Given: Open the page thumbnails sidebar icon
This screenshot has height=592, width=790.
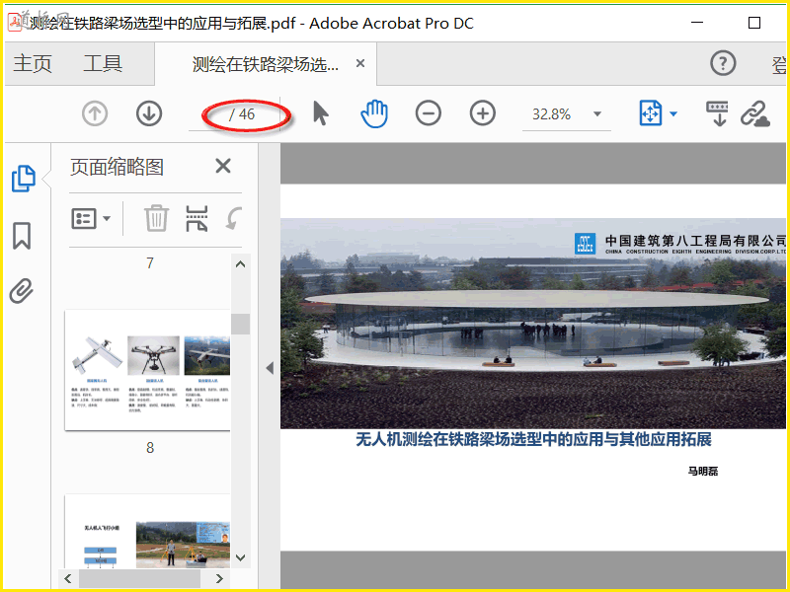Looking at the screenshot, I should click(23, 179).
